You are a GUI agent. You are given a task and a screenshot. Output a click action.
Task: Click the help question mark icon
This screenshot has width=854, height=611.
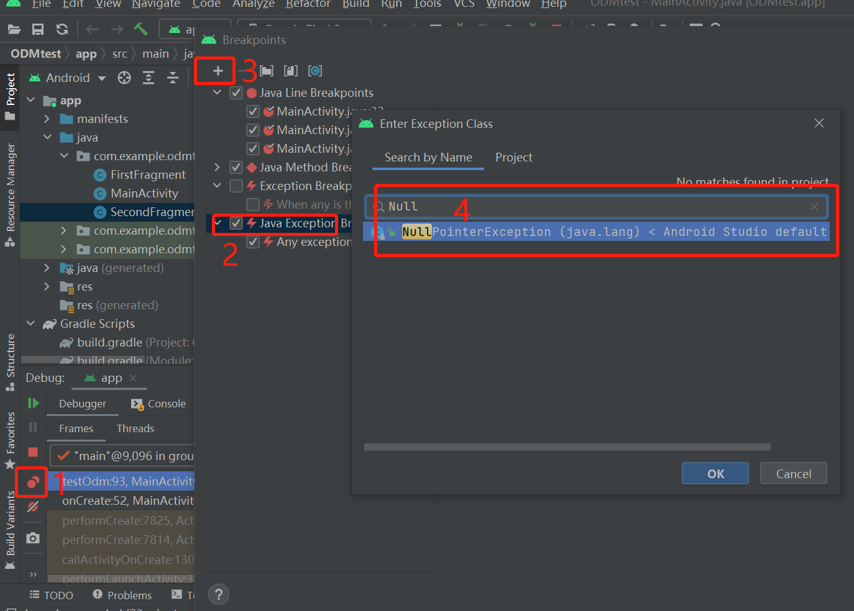point(219,595)
